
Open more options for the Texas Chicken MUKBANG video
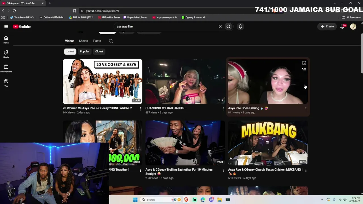pyautogui.click(x=306, y=170)
